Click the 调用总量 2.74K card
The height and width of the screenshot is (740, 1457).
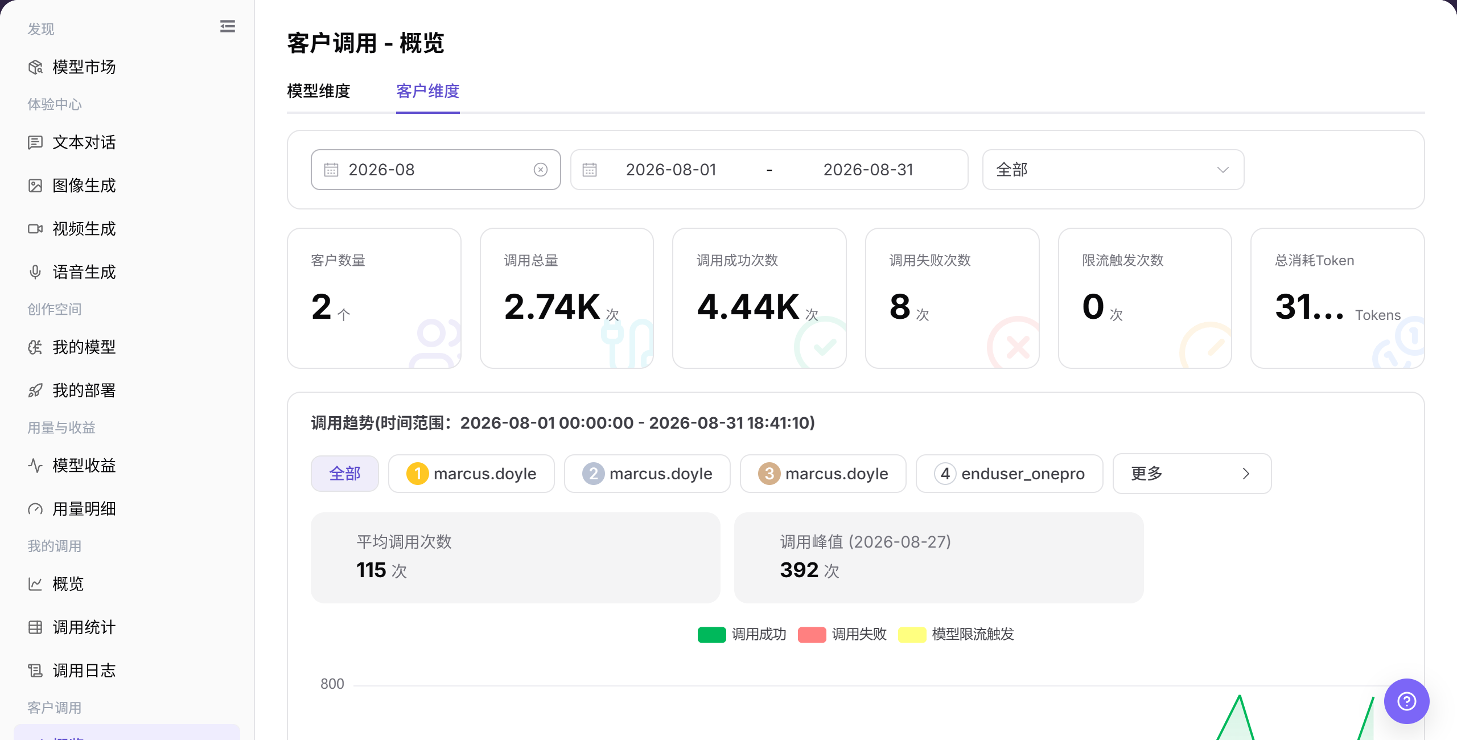coord(567,298)
